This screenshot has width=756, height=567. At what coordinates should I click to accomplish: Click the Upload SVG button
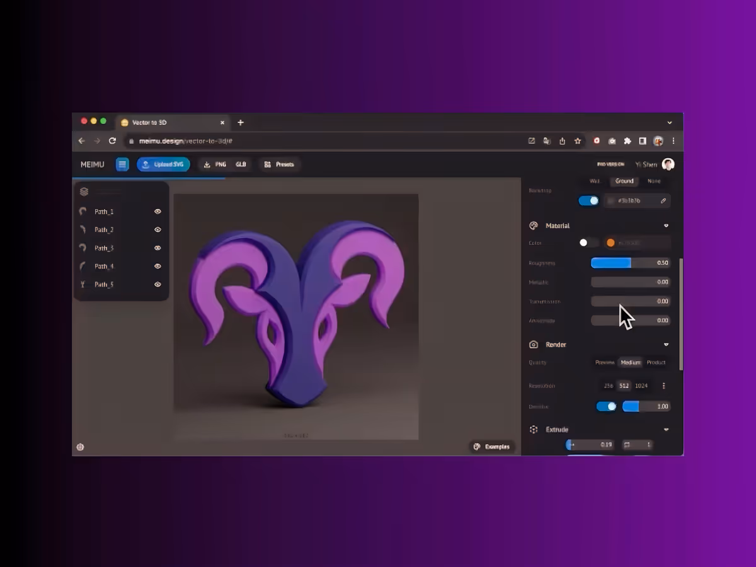click(x=163, y=164)
